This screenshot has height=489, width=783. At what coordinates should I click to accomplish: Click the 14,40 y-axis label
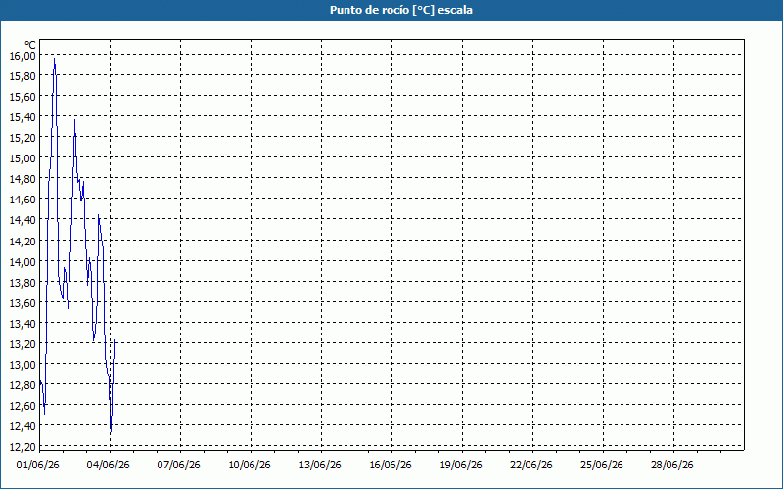pos(23,220)
